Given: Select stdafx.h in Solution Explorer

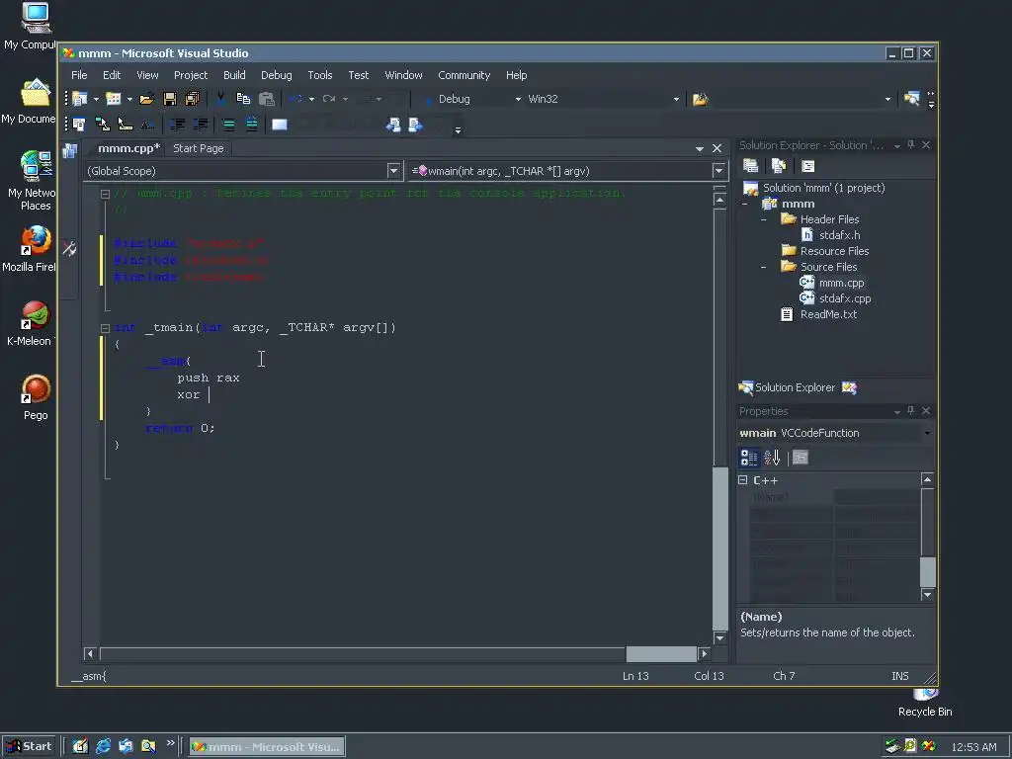Looking at the screenshot, I should pyautogui.click(x=839, y=235).
